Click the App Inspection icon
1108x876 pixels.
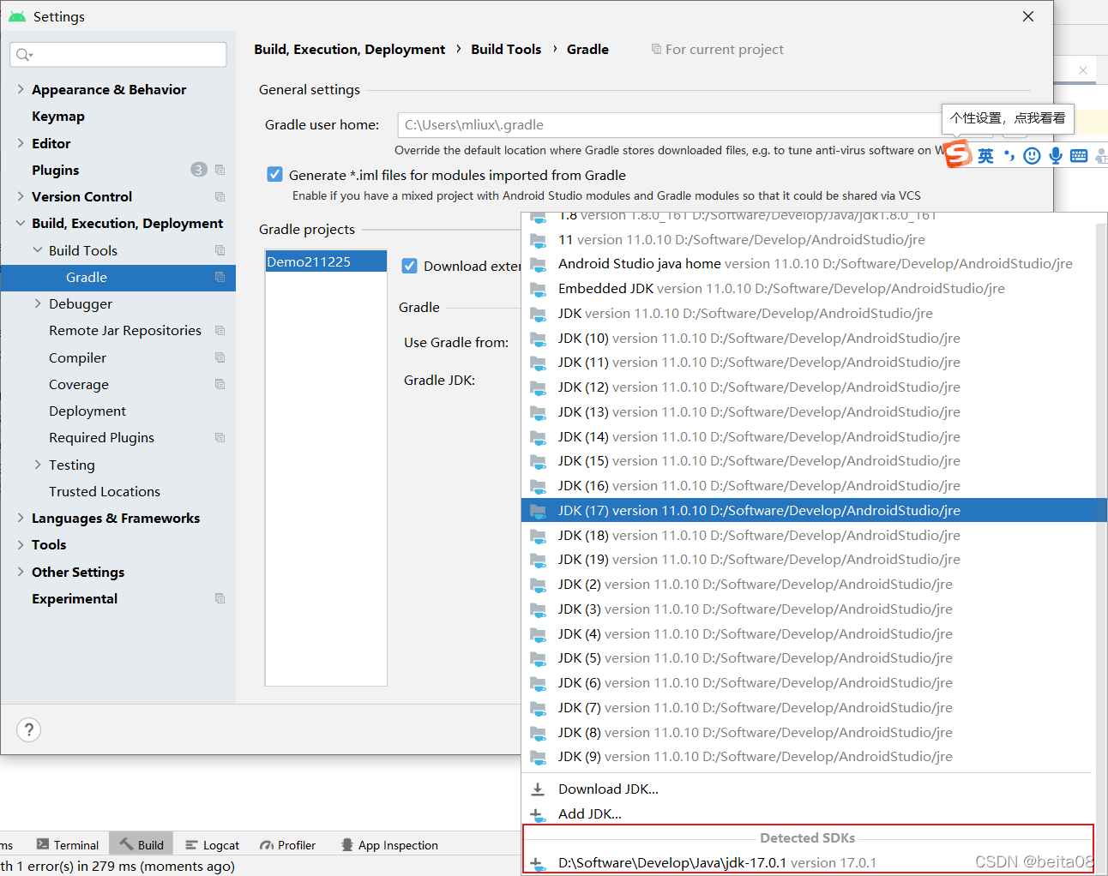tap(347, 844)
